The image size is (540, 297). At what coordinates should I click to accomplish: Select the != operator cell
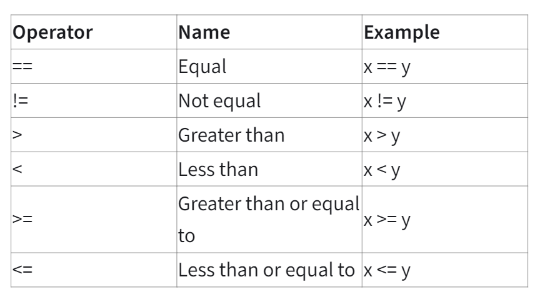point(21,100)
